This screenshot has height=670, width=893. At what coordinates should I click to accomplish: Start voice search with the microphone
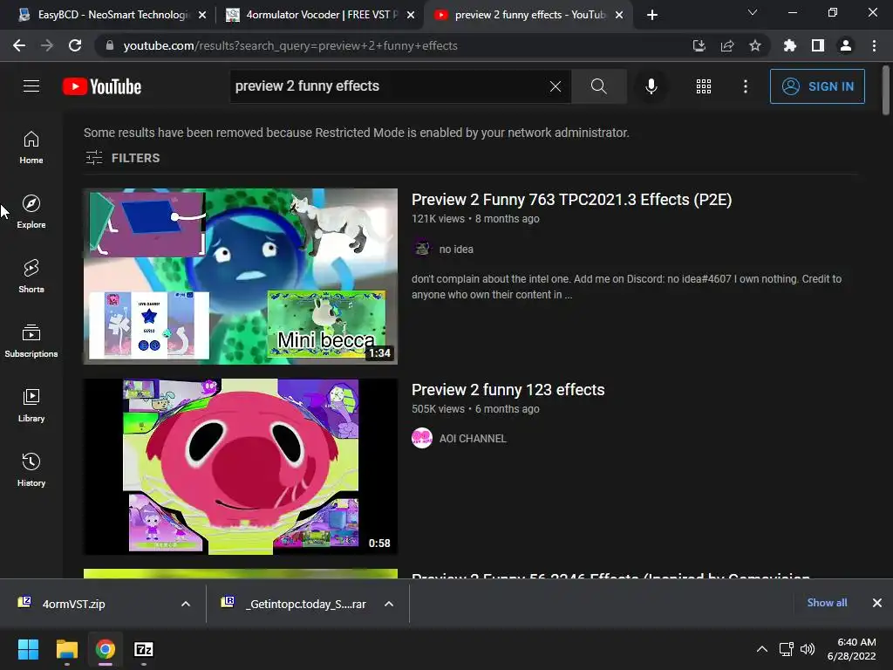tap(651, 86)
